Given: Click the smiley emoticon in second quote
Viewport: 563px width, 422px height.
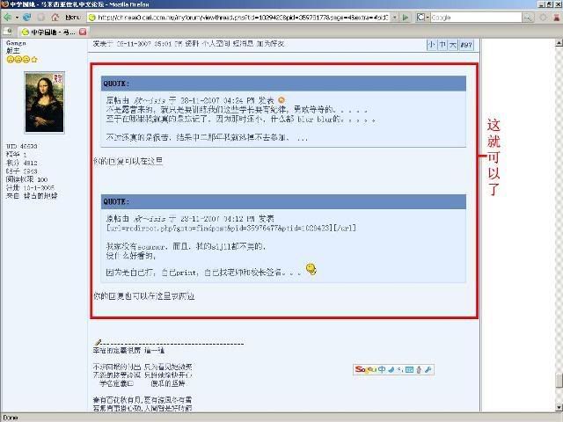Looking at the screenshot, I should click(x=311, y=268).
